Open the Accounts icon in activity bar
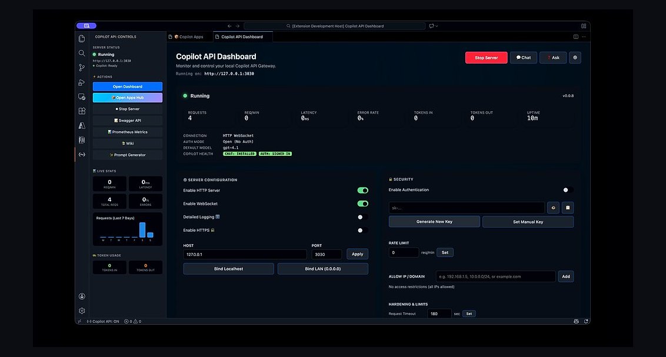Screen dimensions: 666x357 (82, 296)
